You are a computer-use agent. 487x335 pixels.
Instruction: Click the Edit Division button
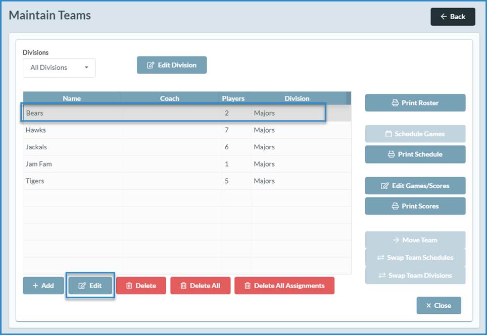[171, 65]
